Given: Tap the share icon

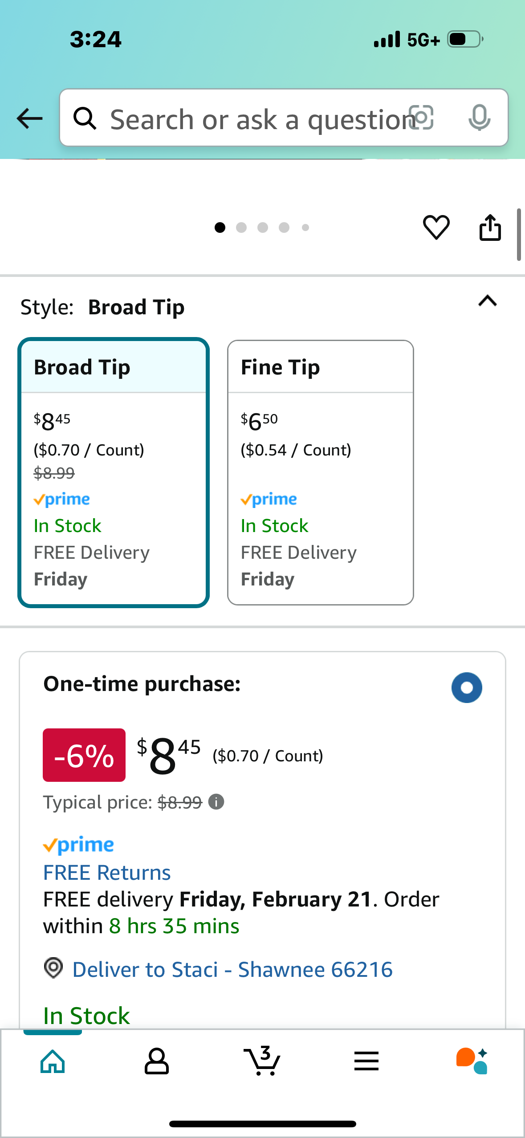Looking at the screenshot, I should 490,228.
